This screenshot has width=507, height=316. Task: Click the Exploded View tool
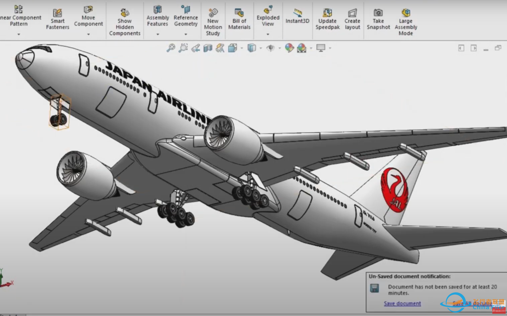pos(268,16)
